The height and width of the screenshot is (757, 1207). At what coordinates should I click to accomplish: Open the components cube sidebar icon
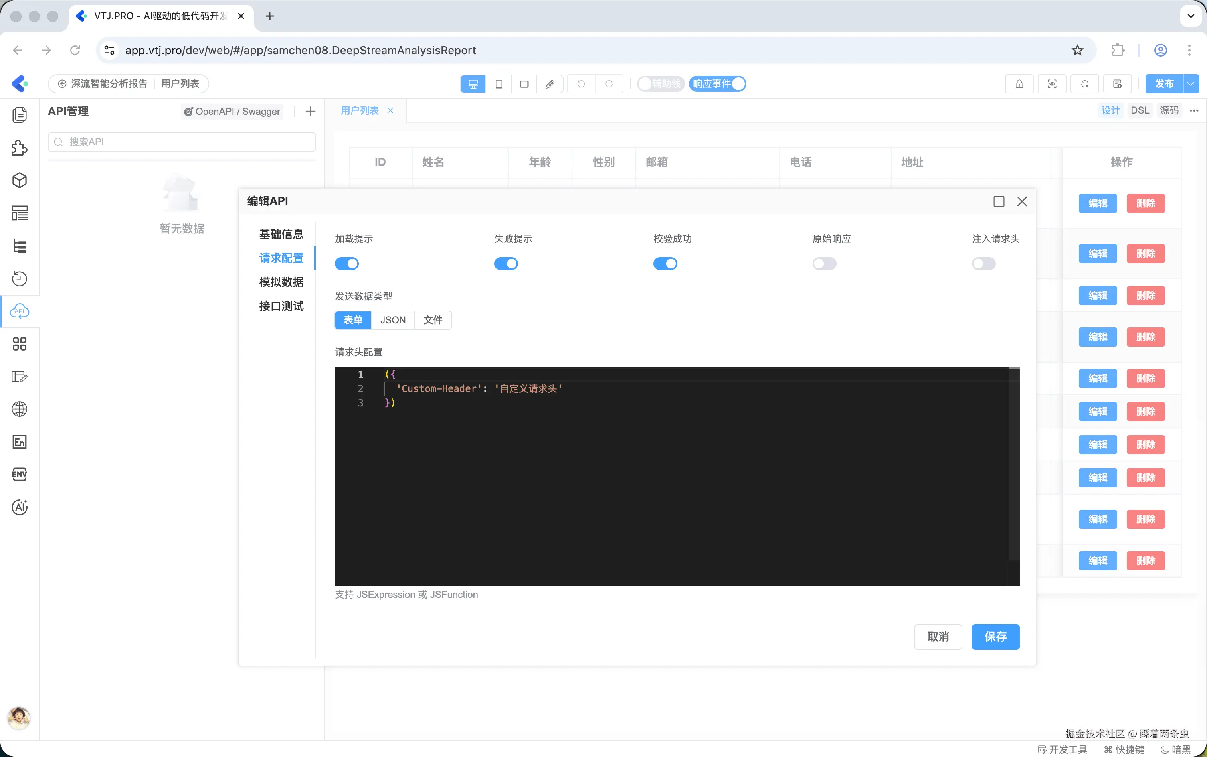click(19, 180)
